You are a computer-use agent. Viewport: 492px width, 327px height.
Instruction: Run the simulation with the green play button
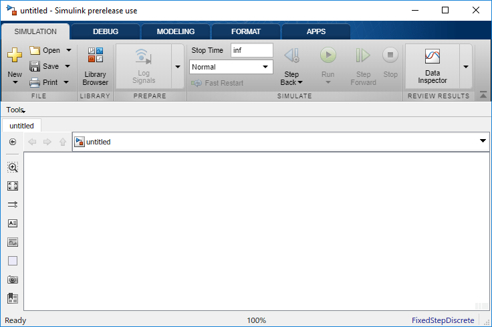tap(328, 56)
